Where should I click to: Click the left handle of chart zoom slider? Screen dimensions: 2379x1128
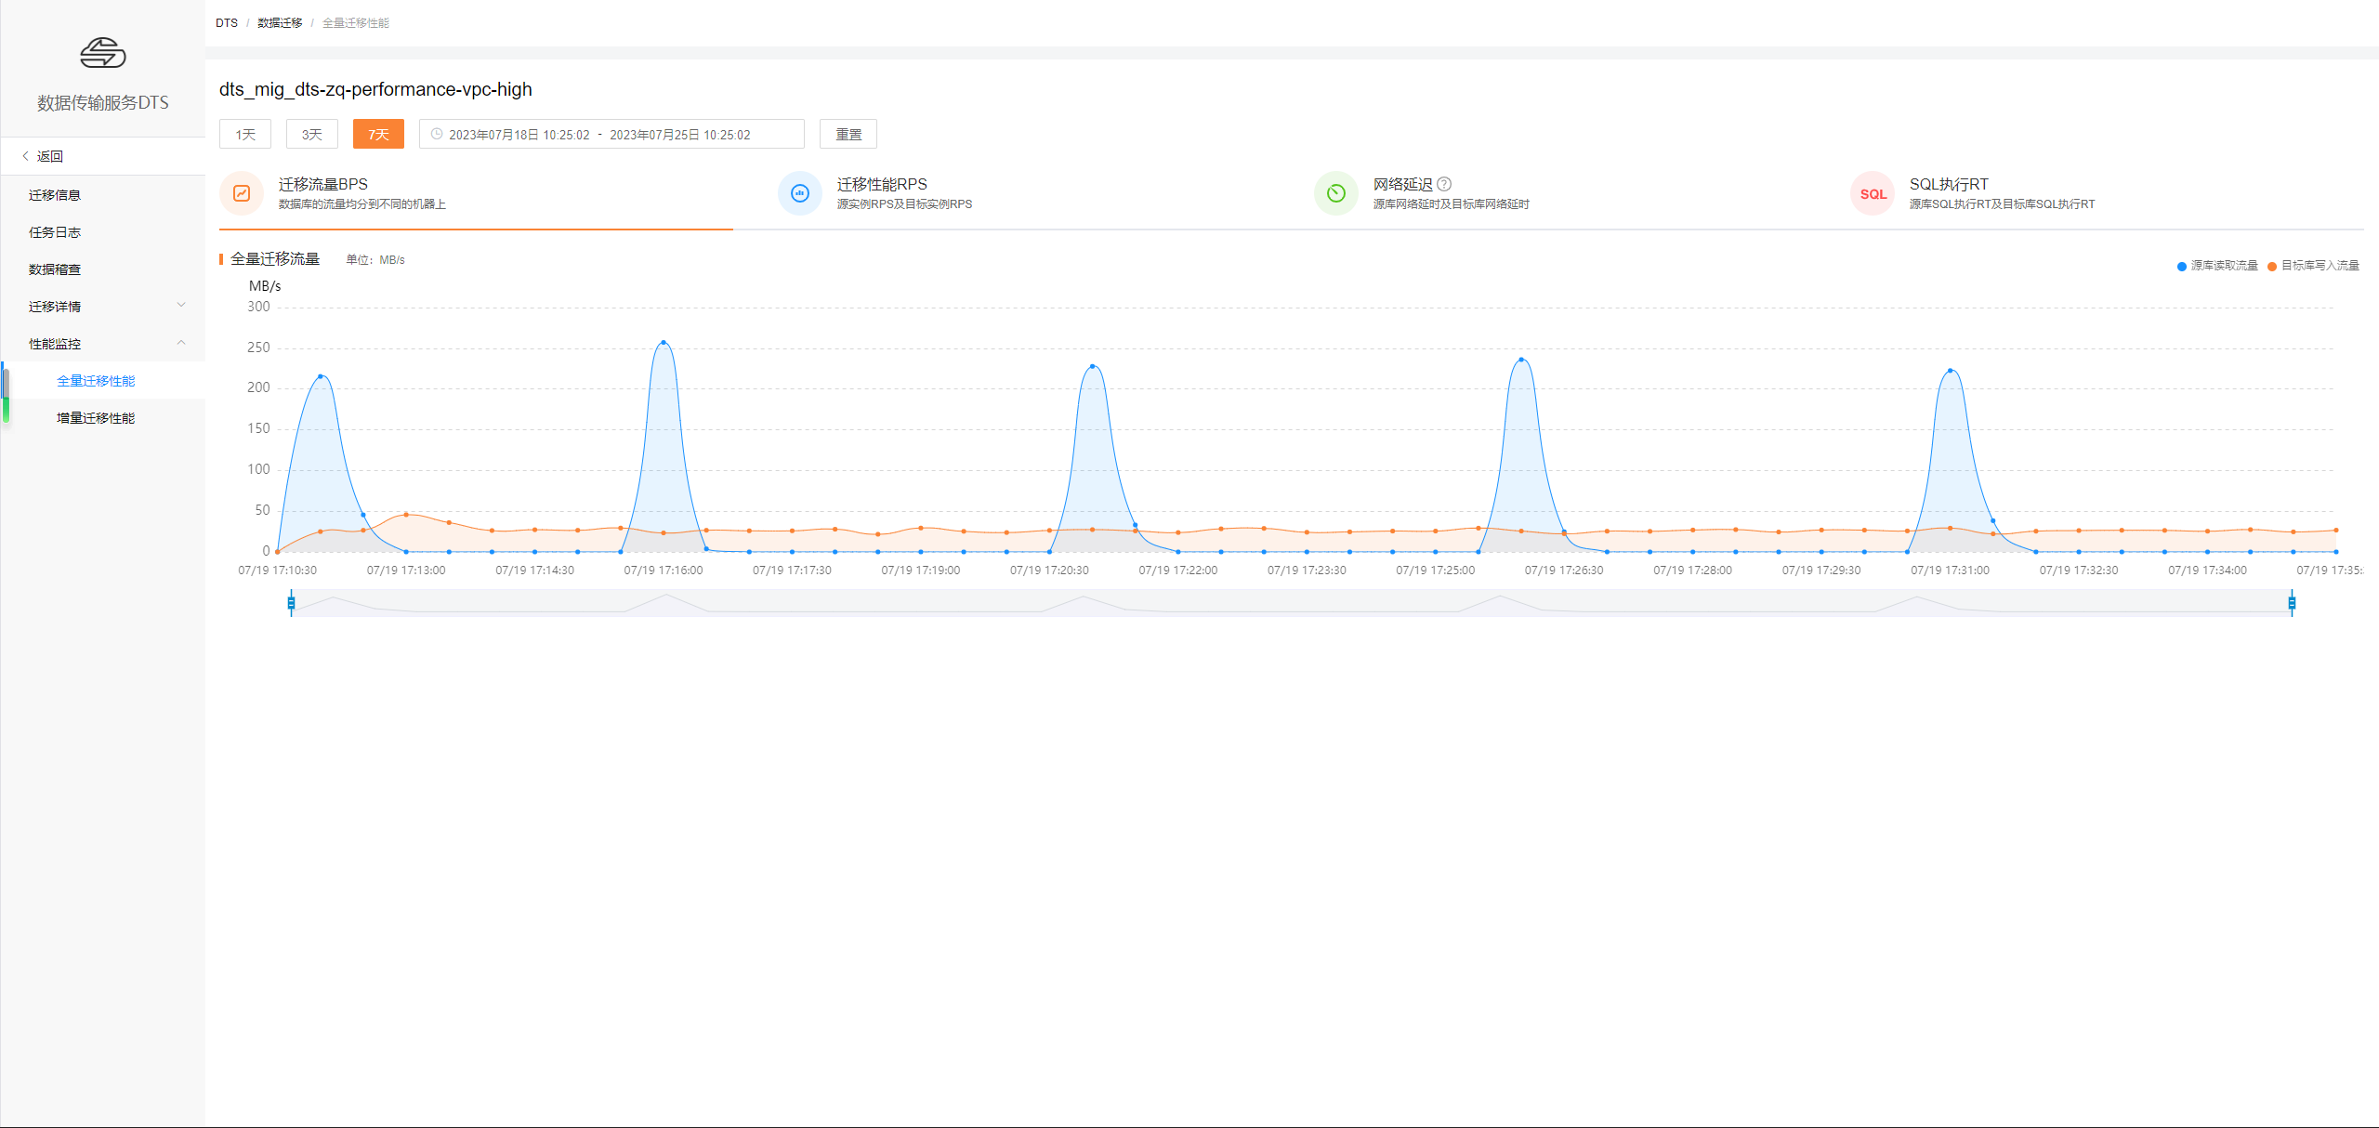pos(292,603)
